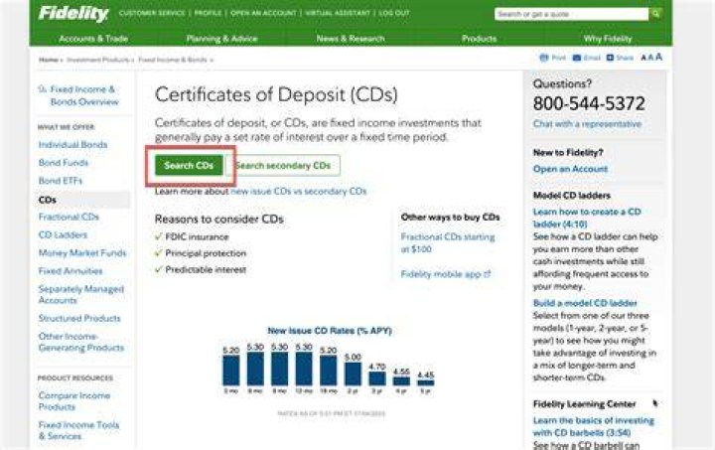This screenshot has height=450, width=715.
Task: Open News & Research menu
Action: pos(351,39)
